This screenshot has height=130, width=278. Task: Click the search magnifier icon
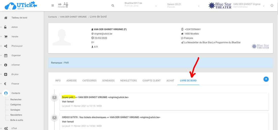click(113, 6)
